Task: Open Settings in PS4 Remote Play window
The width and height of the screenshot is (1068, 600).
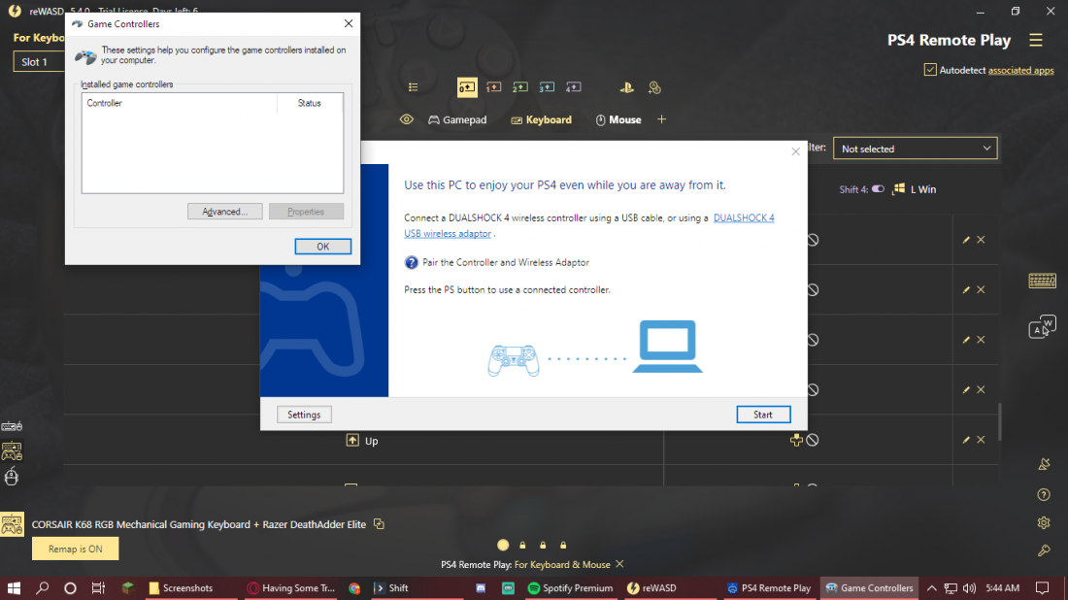Action: 304,415
